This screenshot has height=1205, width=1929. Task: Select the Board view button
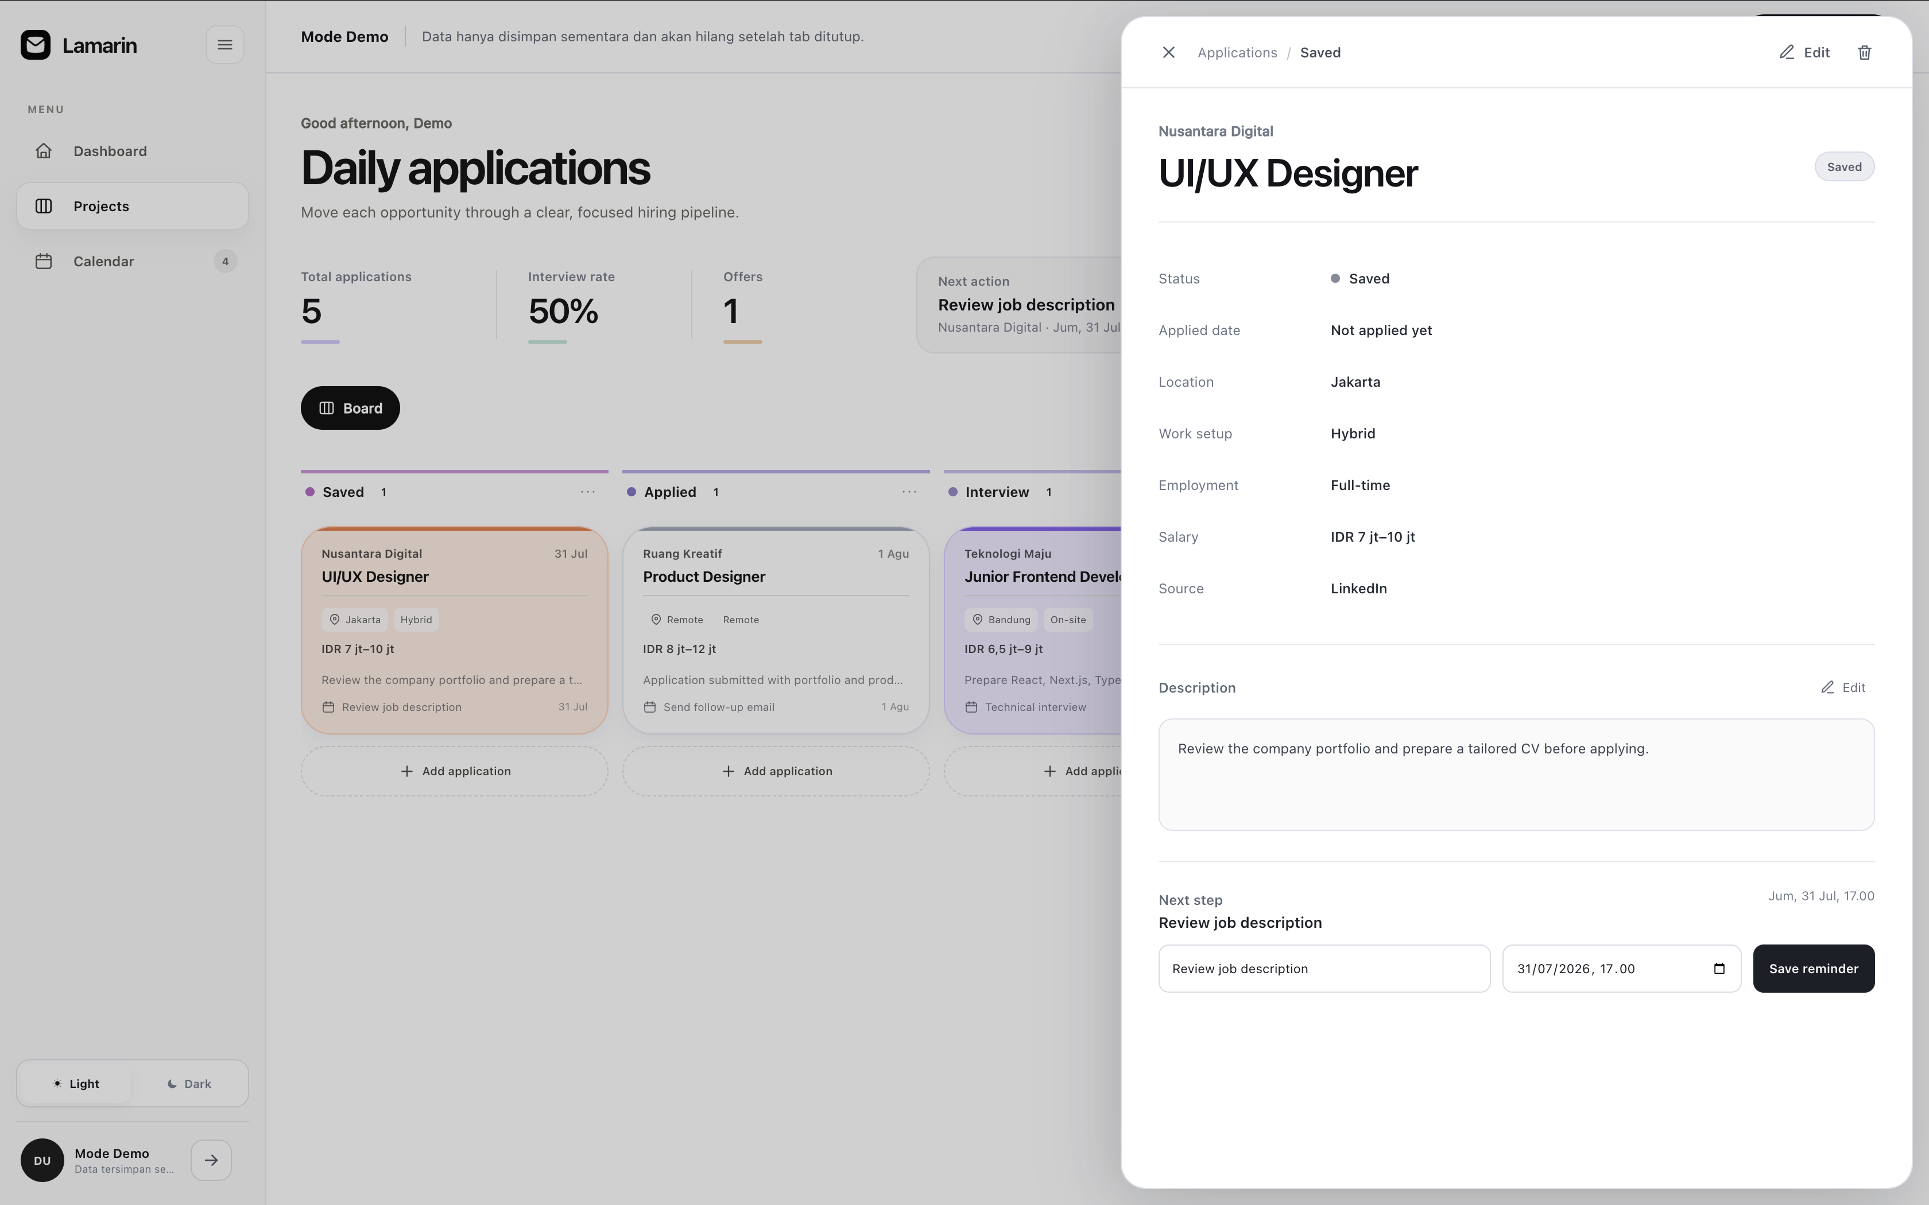[350, 408]
